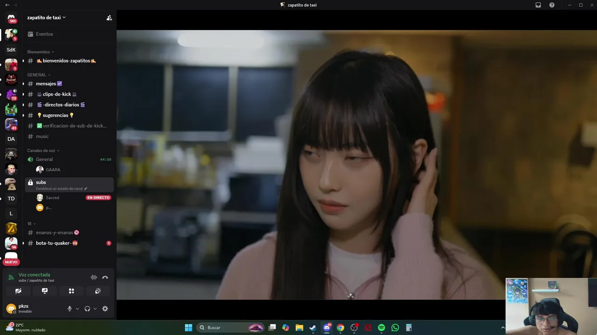
Task: Go back using title bar arrow
Action: pos(7,5)
